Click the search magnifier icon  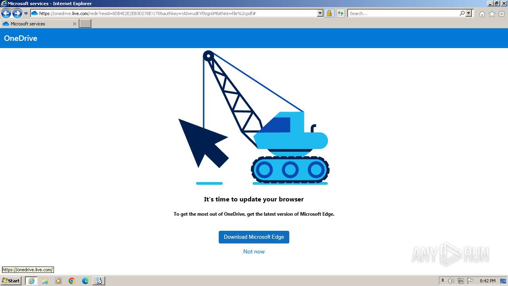point(462,13)
